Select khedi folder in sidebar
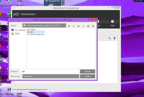The width and height of the screenshot is (144, 97). click(x=15, y=33)
